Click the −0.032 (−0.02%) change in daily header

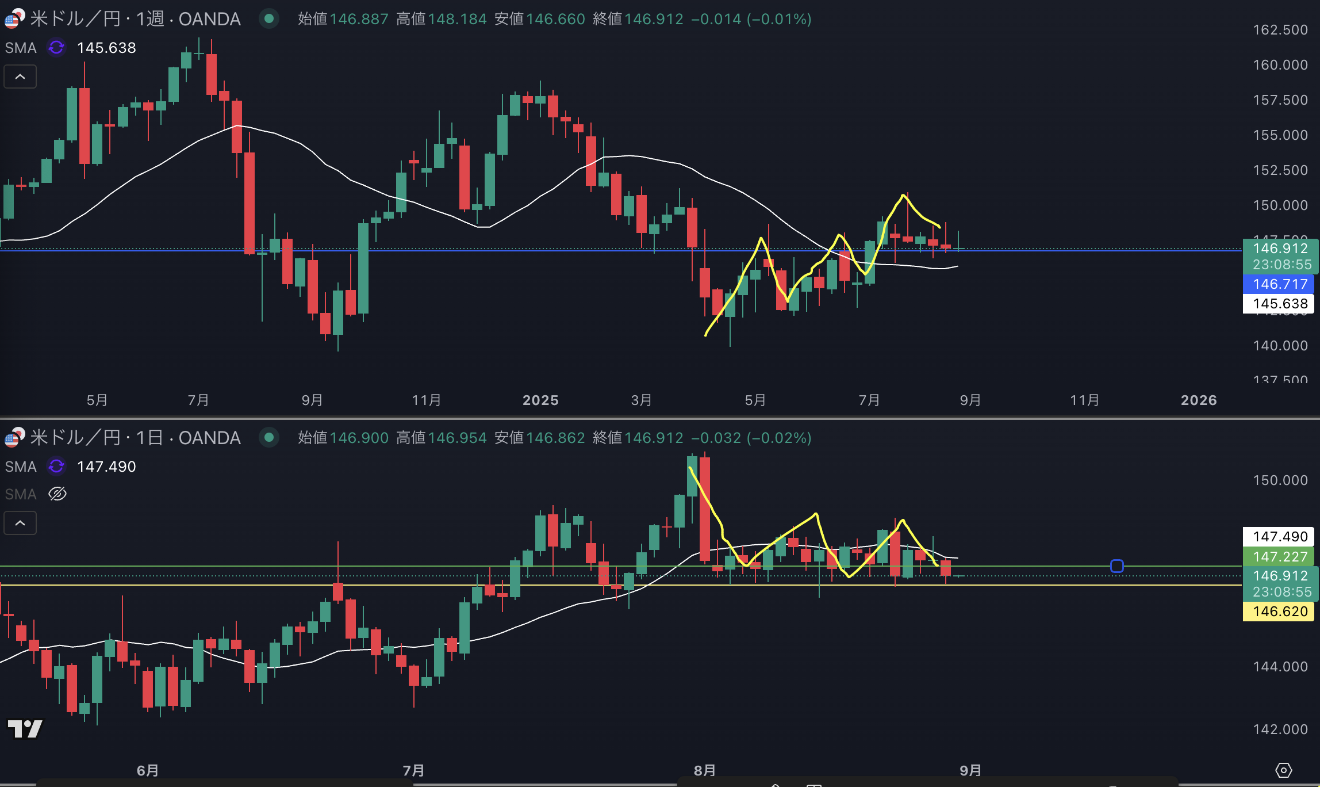click(751, 438)
